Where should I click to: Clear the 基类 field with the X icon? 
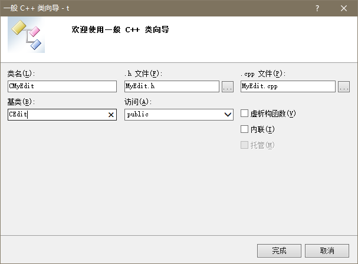(x=111, y=115)
